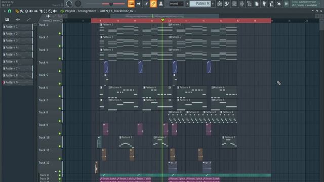Click the yellow playhead marker on timeline
The height and width of the screenshot is (182, 324).
[x=163, y=20]
